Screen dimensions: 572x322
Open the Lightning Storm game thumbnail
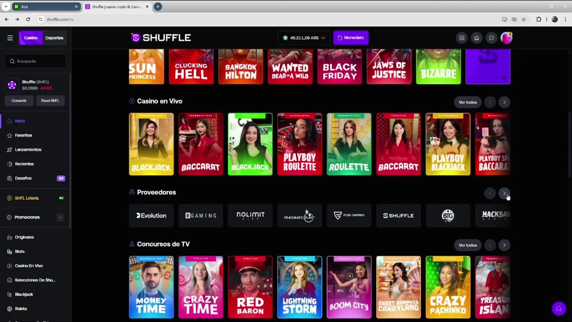[299, 287]
